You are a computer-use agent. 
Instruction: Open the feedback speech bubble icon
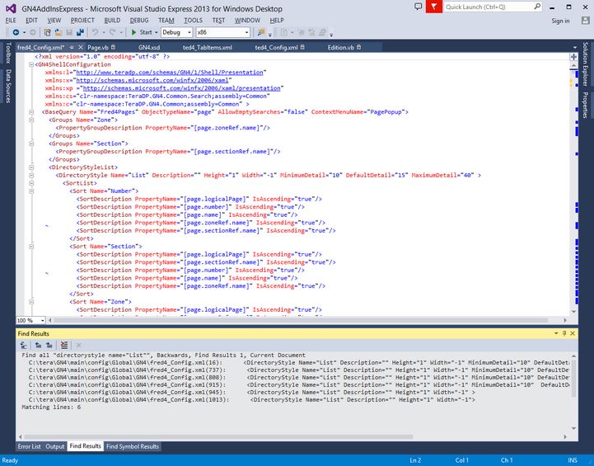pos(419,7)
